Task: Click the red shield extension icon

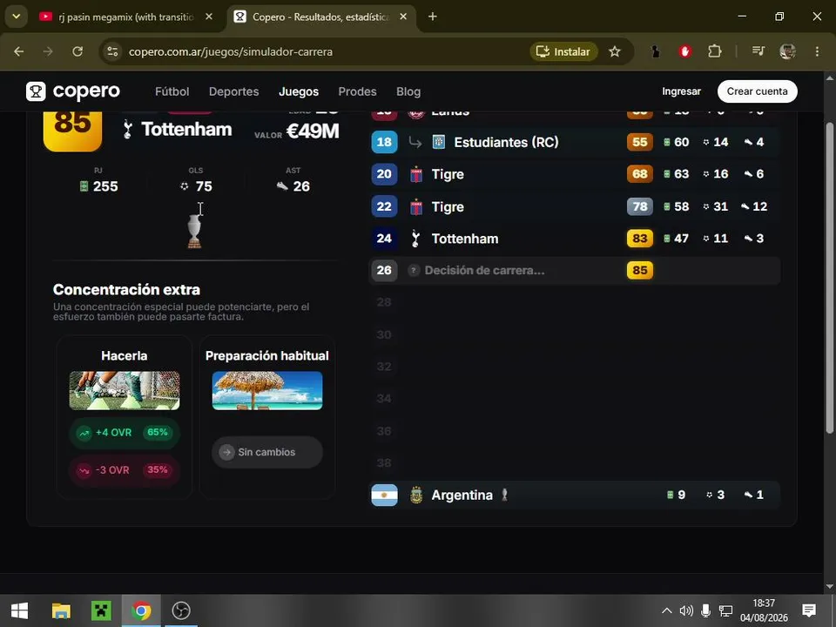Action: [685, 51]
